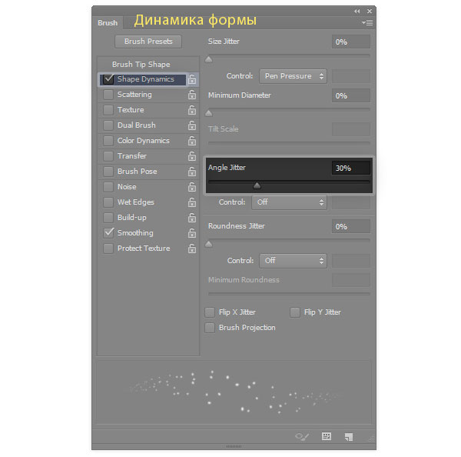Select the Brush Pose label in the list
The height and width of the screenshot is (457, 461).
point(137,172)
